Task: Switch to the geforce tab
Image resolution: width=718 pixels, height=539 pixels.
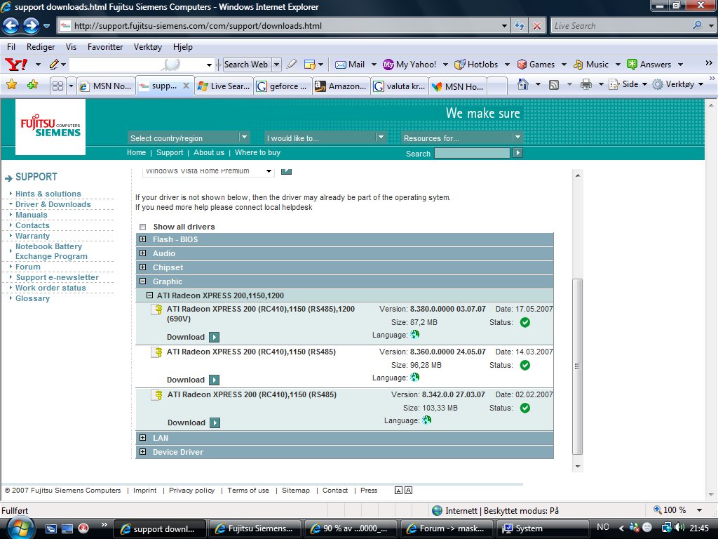Action: [283, 86]
